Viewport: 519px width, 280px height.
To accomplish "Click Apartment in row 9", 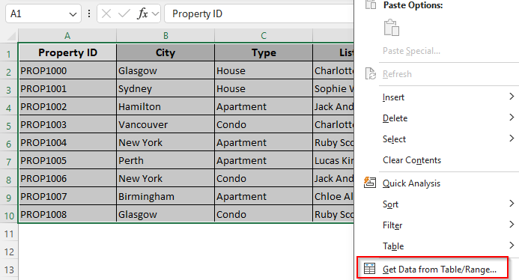I will coord(264,196).
